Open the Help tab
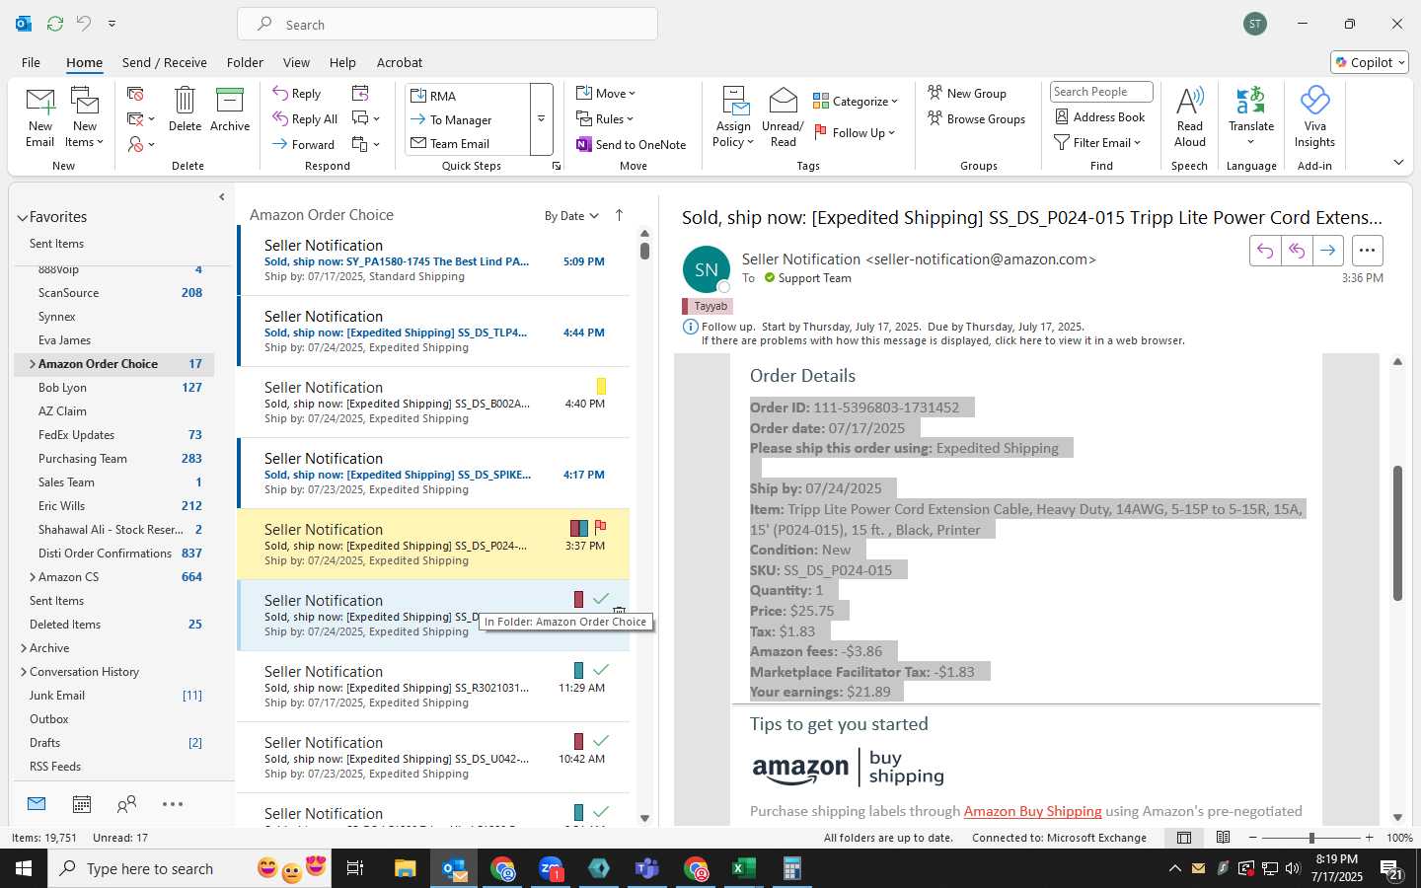The image size is (1421, 888). coord(342,62)
